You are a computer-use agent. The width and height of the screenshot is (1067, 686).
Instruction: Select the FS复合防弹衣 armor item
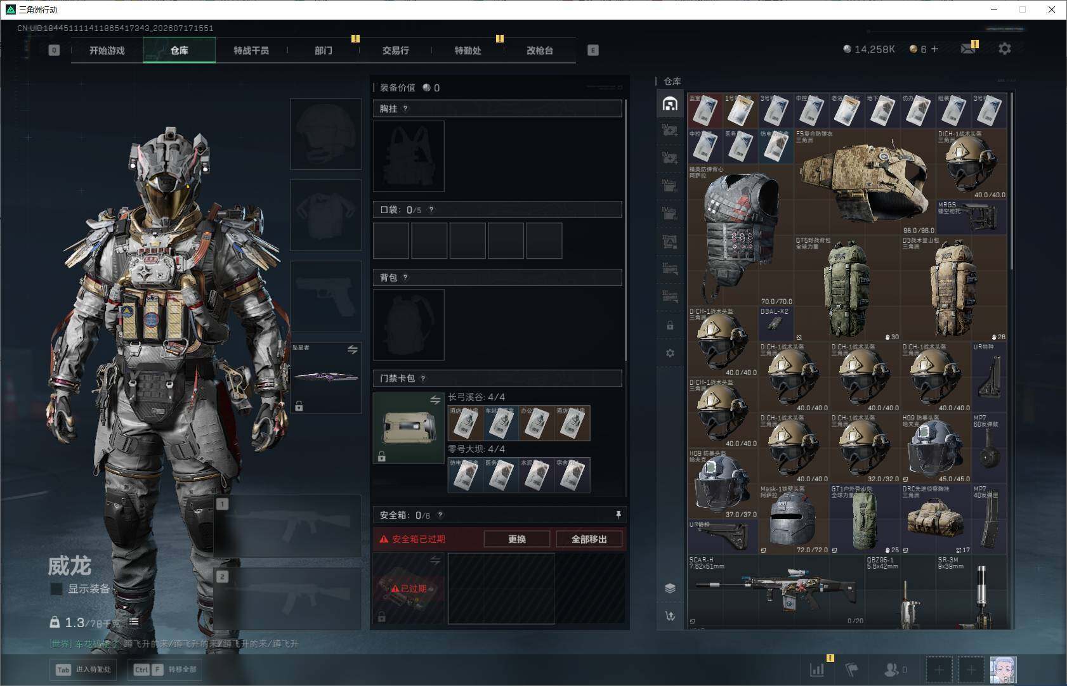[x=865, y=182]
